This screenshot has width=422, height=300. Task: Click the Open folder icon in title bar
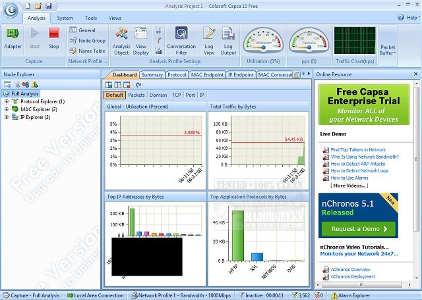coord(38,6)
